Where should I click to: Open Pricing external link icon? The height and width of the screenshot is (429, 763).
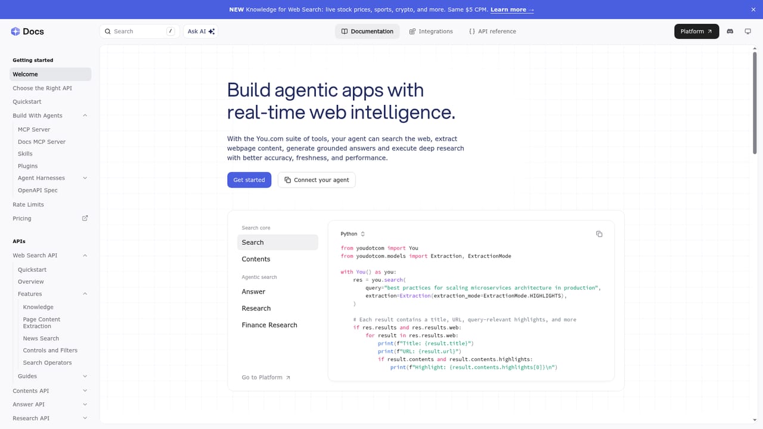(85, 218)
